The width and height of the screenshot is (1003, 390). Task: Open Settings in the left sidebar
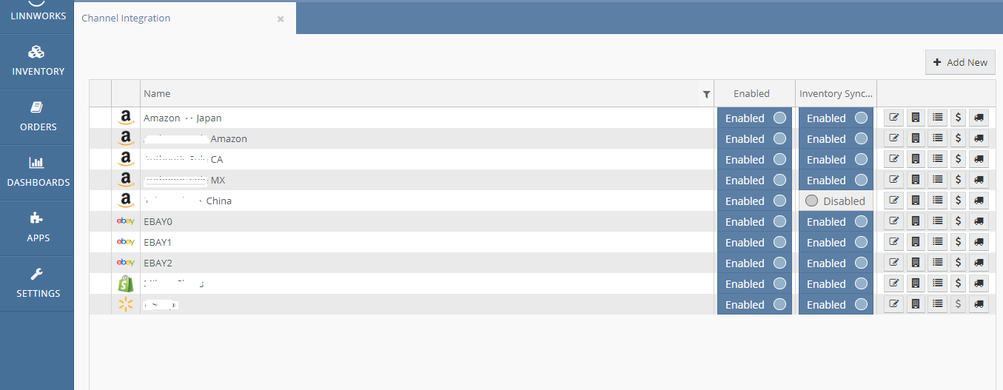coord(37,283)
